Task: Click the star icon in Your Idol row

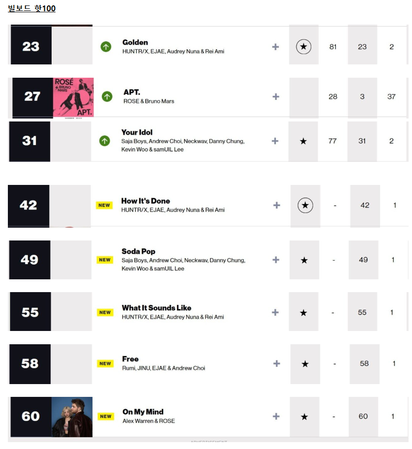Action: 303,141
